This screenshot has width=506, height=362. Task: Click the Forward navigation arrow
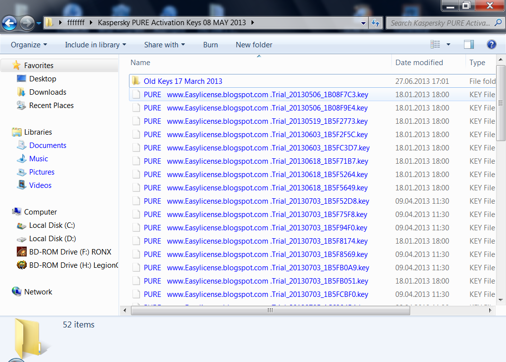point(27,23)
